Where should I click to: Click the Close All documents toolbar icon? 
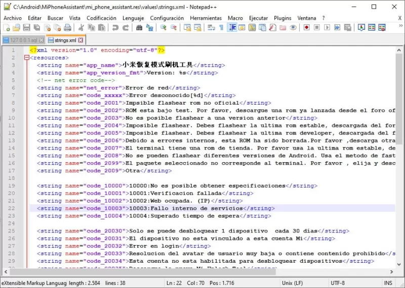pos(57,27)
